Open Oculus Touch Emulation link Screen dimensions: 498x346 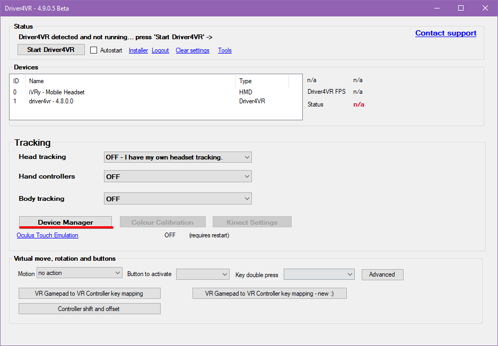pos(48,235)
